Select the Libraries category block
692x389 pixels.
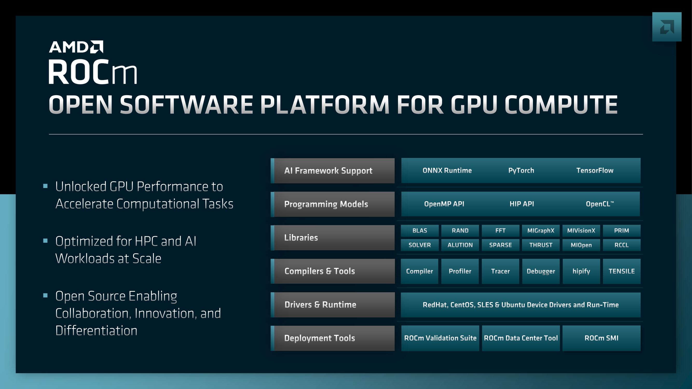tap(333, 238)
